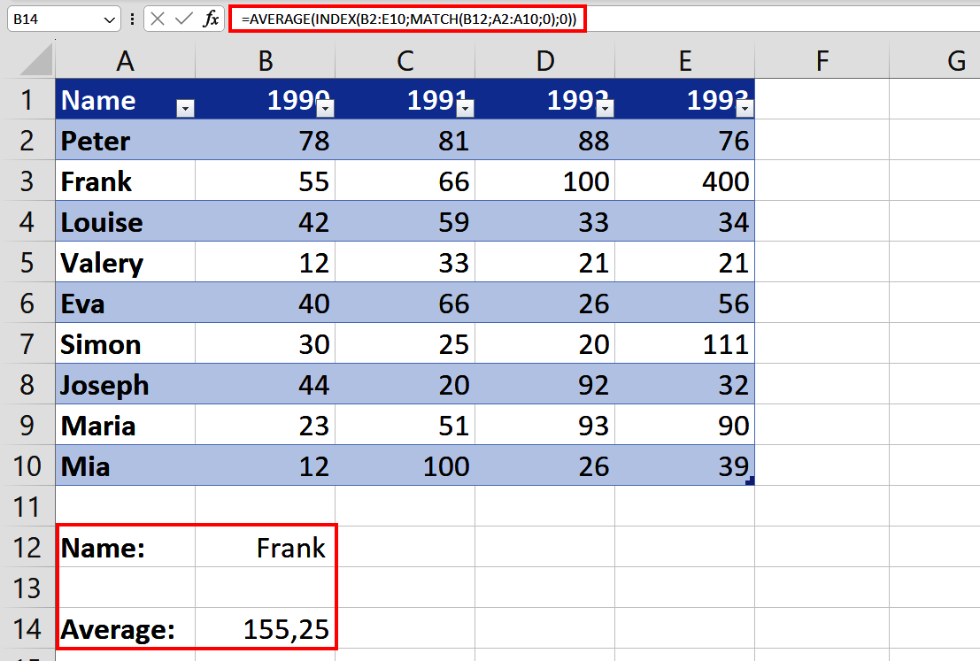The height and width of the screenshot is (661, 980).
Task: Expand the Name Box dropdown arrow
Action: click(x=110, y=19)
